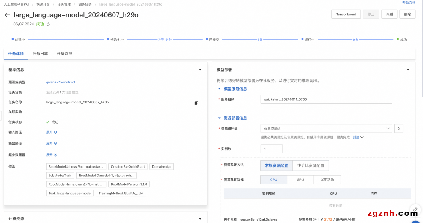The height and width of the screenshot is (223, 423).
Task: Click the 成功 step on progress timeline
Action: [x=403, y=39]
